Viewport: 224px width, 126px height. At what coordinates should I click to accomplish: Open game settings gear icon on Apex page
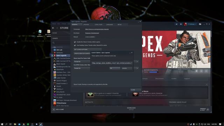(196, 71)
